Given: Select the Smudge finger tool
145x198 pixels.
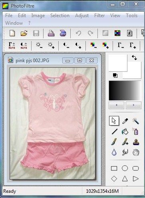Looking at the screenshot, I should (125, 152).
